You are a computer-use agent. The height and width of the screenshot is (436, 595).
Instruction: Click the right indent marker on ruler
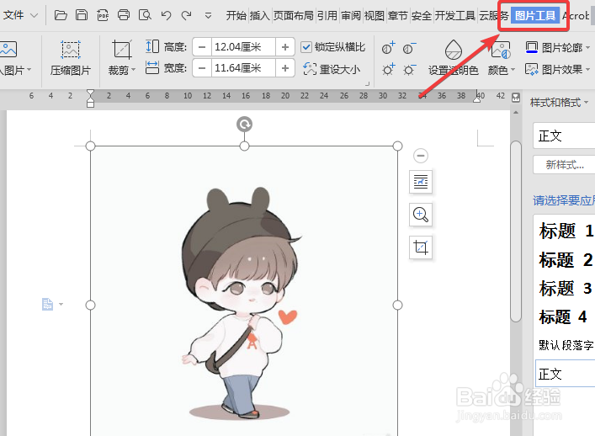click(x=476, y=99)
